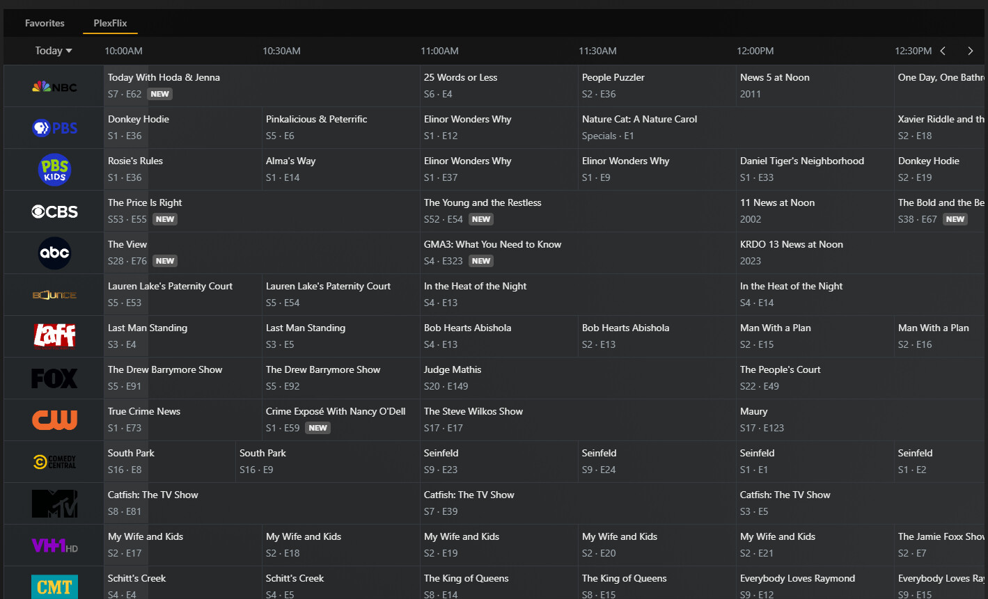The height and width of the screenshot is (599, 988).
Task: Open the FOX channel logo
Action: pyautogui.click(x=54, y=378)
